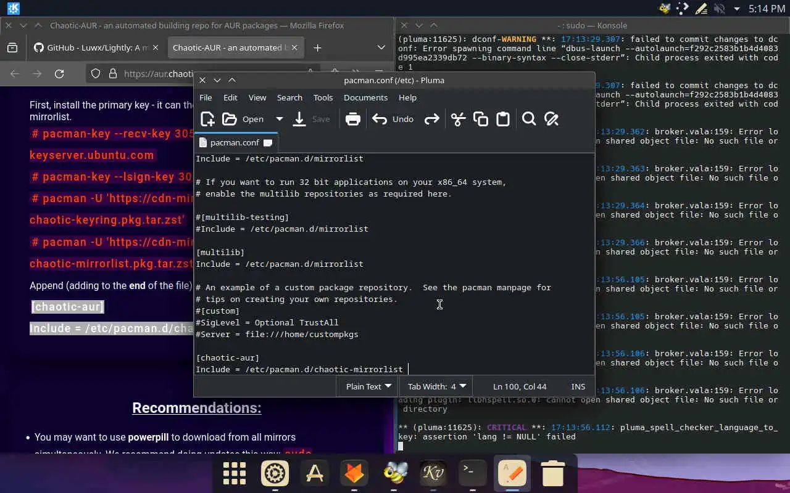790x493 pixels.
Task: Open the View menu in Pluma
Action: (x=257, y=97)
